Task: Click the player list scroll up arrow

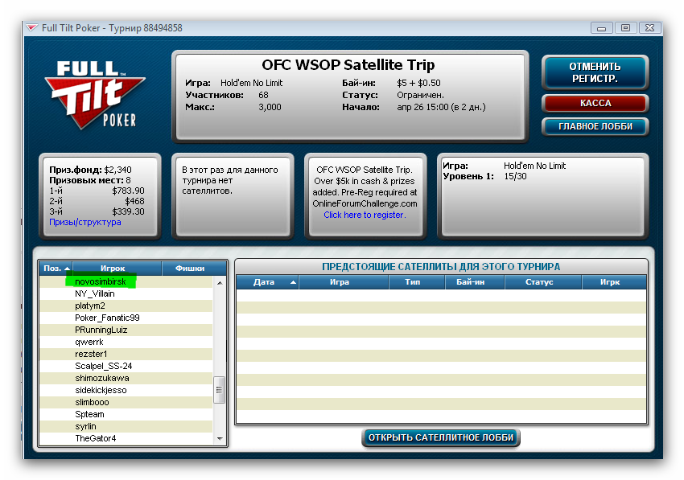Action: (x=220, y=282)
